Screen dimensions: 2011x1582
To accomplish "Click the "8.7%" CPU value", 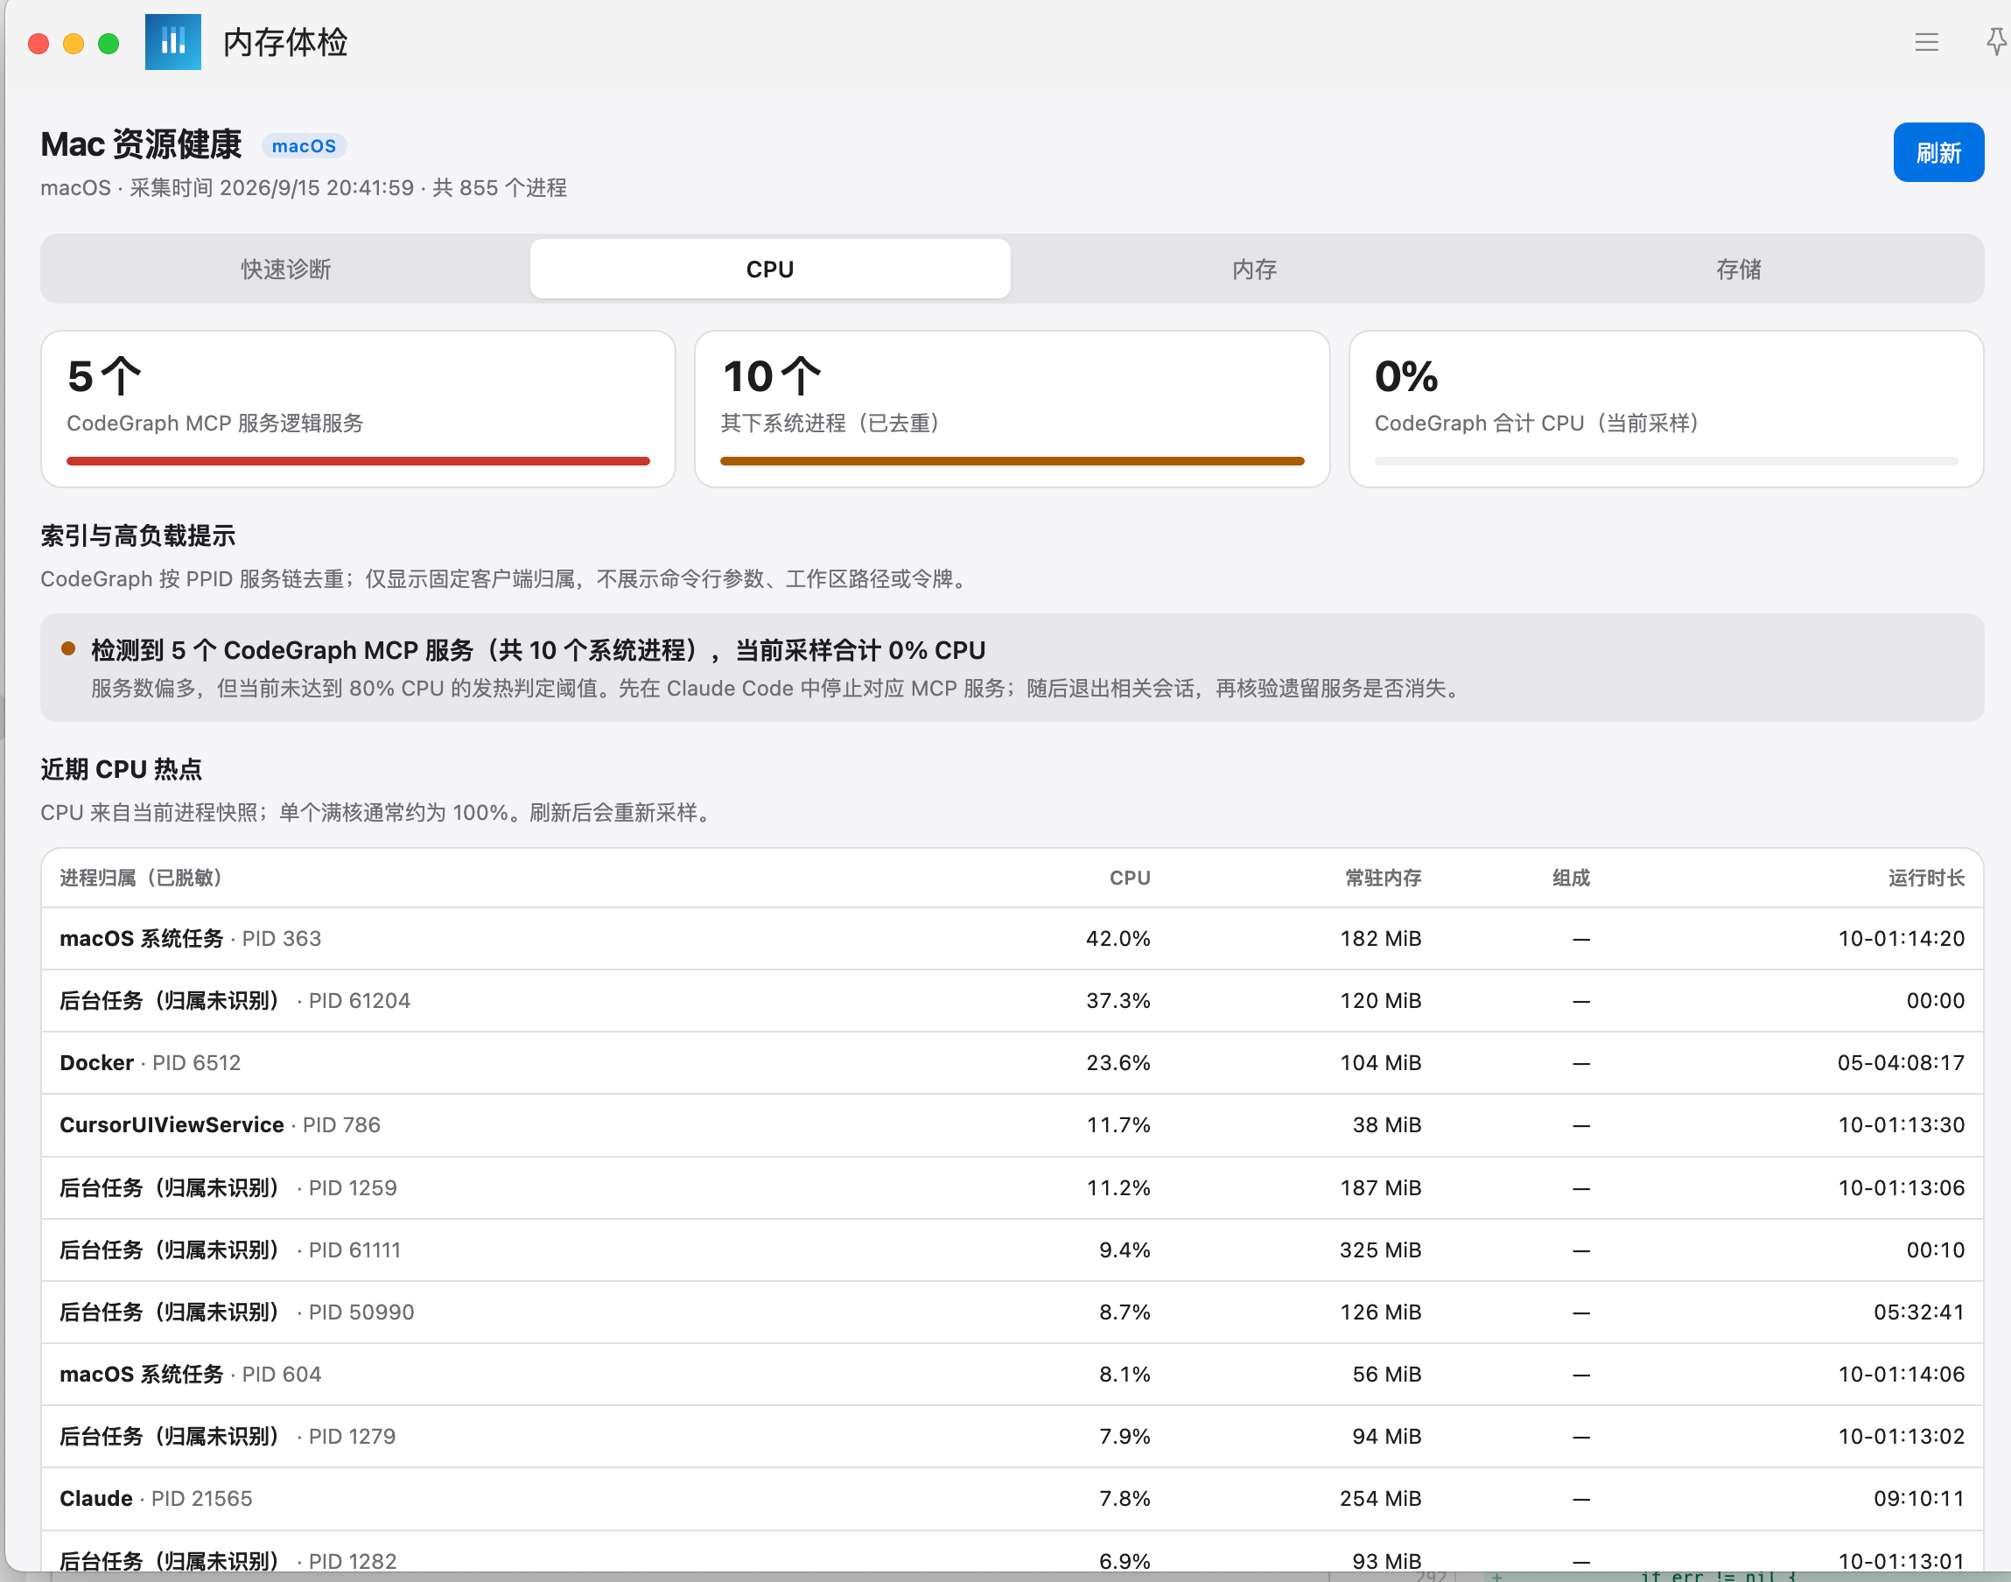I will pyautogui.click(x=1125, y=1312).
